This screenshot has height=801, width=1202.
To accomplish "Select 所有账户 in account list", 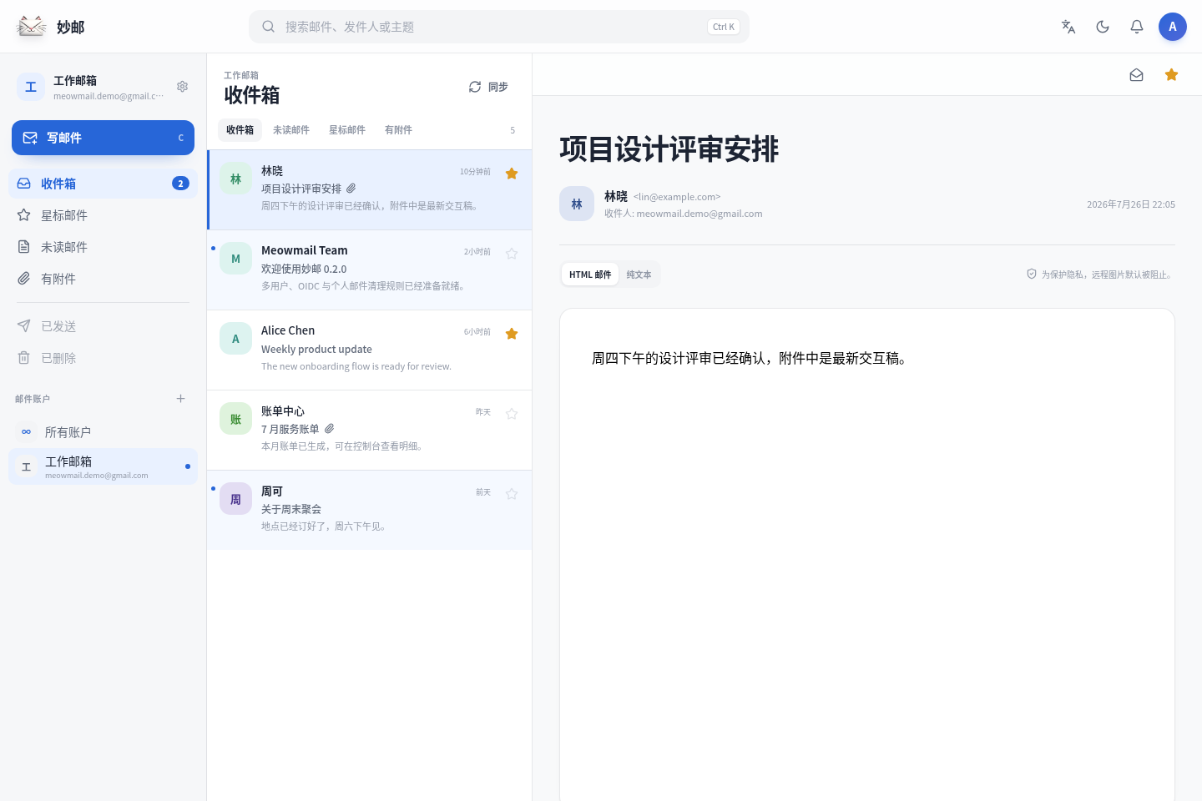I will (103, 432).
